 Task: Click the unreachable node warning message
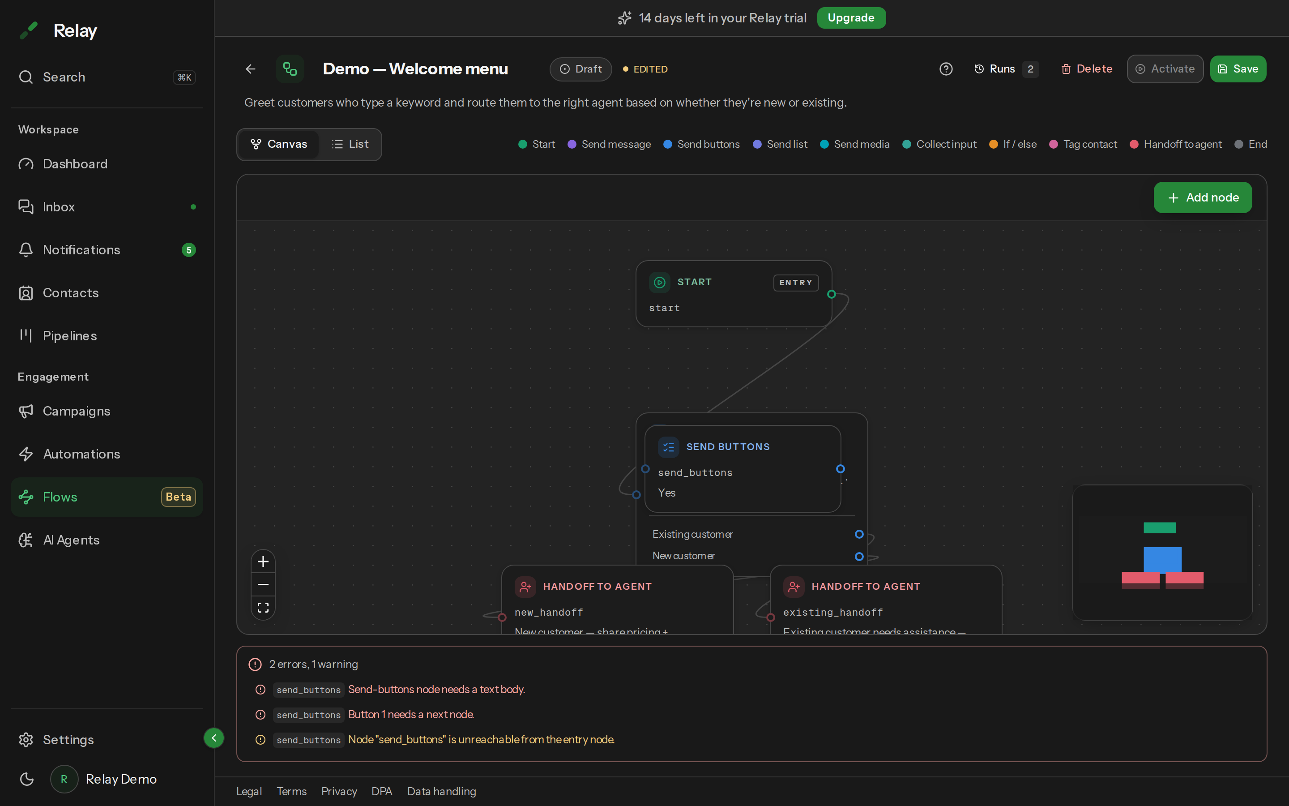pos(482,739)
